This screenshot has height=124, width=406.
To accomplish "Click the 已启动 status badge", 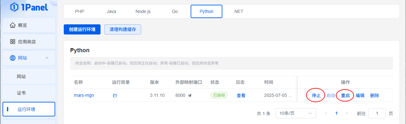I will (x=219, y=95).
